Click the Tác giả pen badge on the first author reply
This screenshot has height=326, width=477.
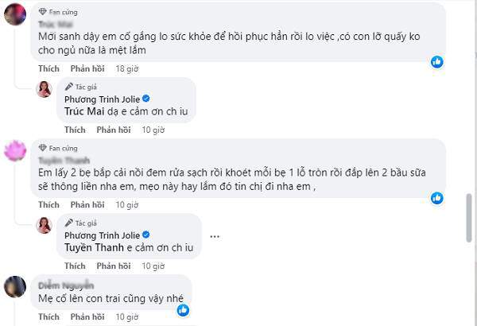[x=70, y=86]
